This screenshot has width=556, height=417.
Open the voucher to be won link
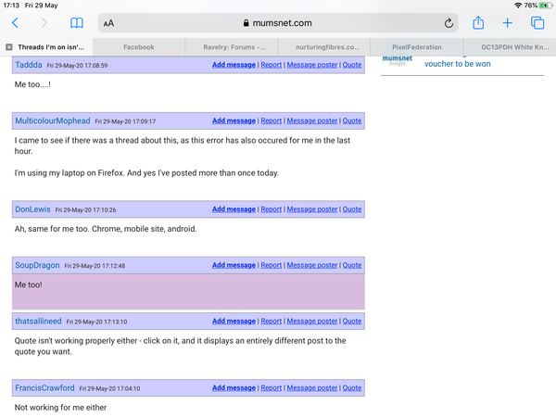(458, 64)
